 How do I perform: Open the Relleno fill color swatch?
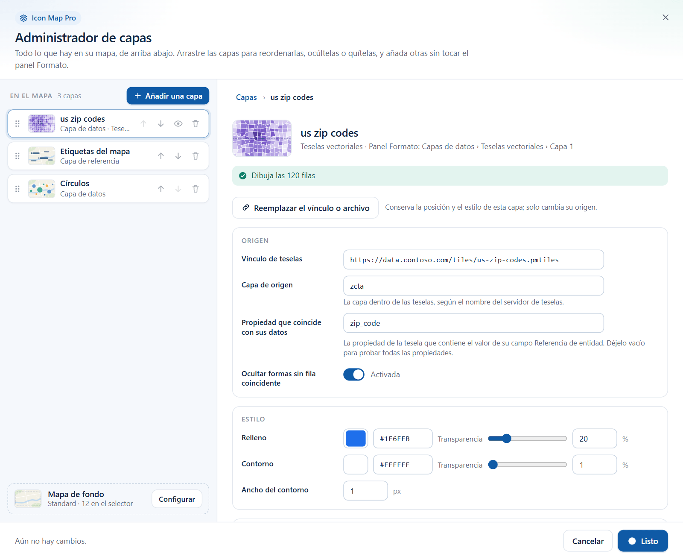pos(356,439)
